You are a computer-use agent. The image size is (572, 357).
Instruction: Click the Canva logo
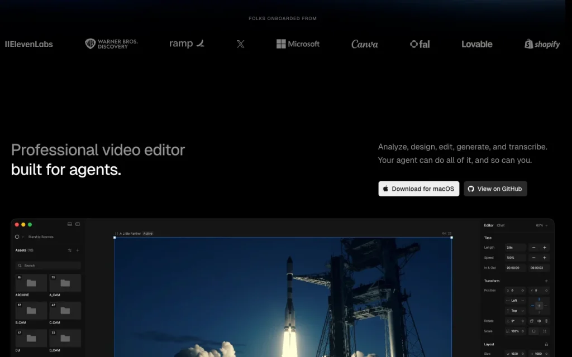coord(364,44)
